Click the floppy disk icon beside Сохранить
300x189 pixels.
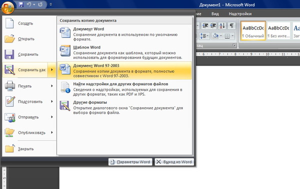pyautogui.click(x=9, y=54)
